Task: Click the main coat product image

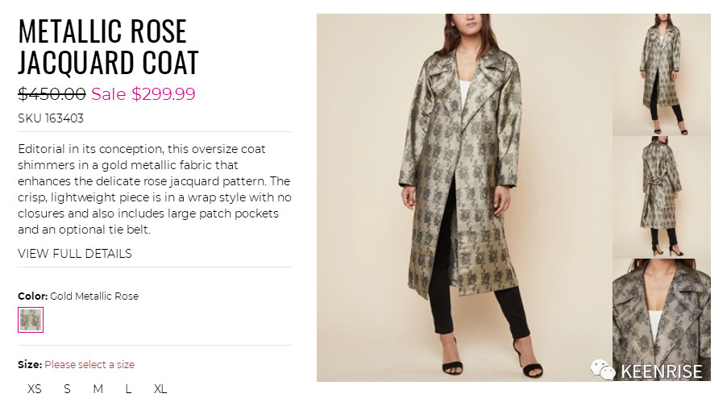Action: 464,197
